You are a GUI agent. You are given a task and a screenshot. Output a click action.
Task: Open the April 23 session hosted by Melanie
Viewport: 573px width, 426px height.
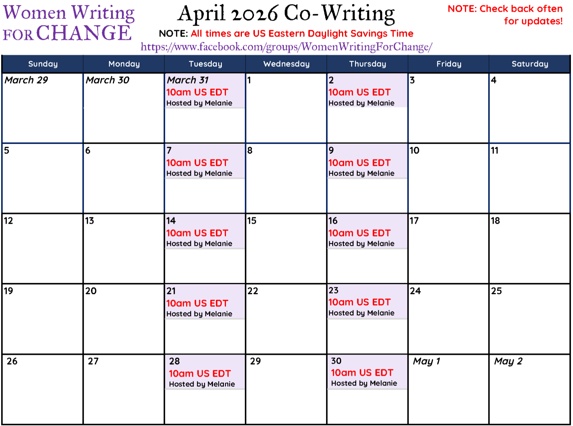coord(367,301)
